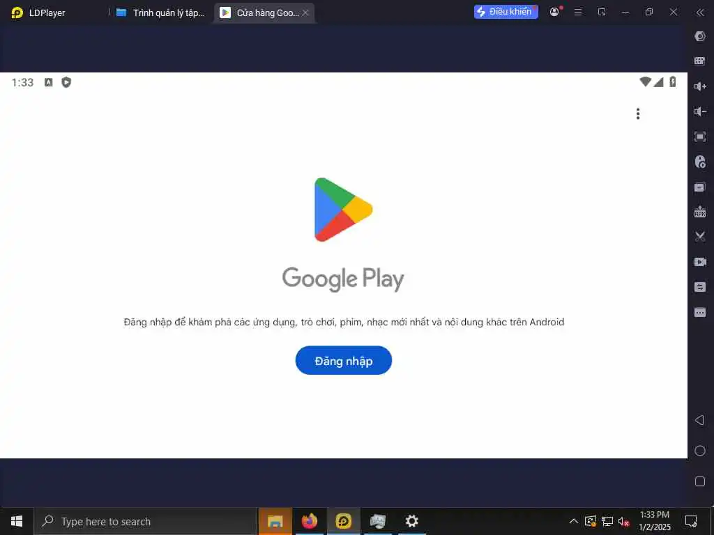Click the battery icon in Android status bar
This screenshot has height=535, width=714.
(673, 82)
